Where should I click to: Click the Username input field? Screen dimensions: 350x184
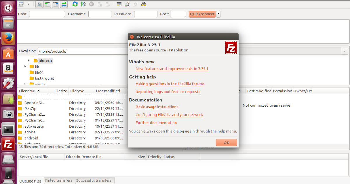coord(100,14)
